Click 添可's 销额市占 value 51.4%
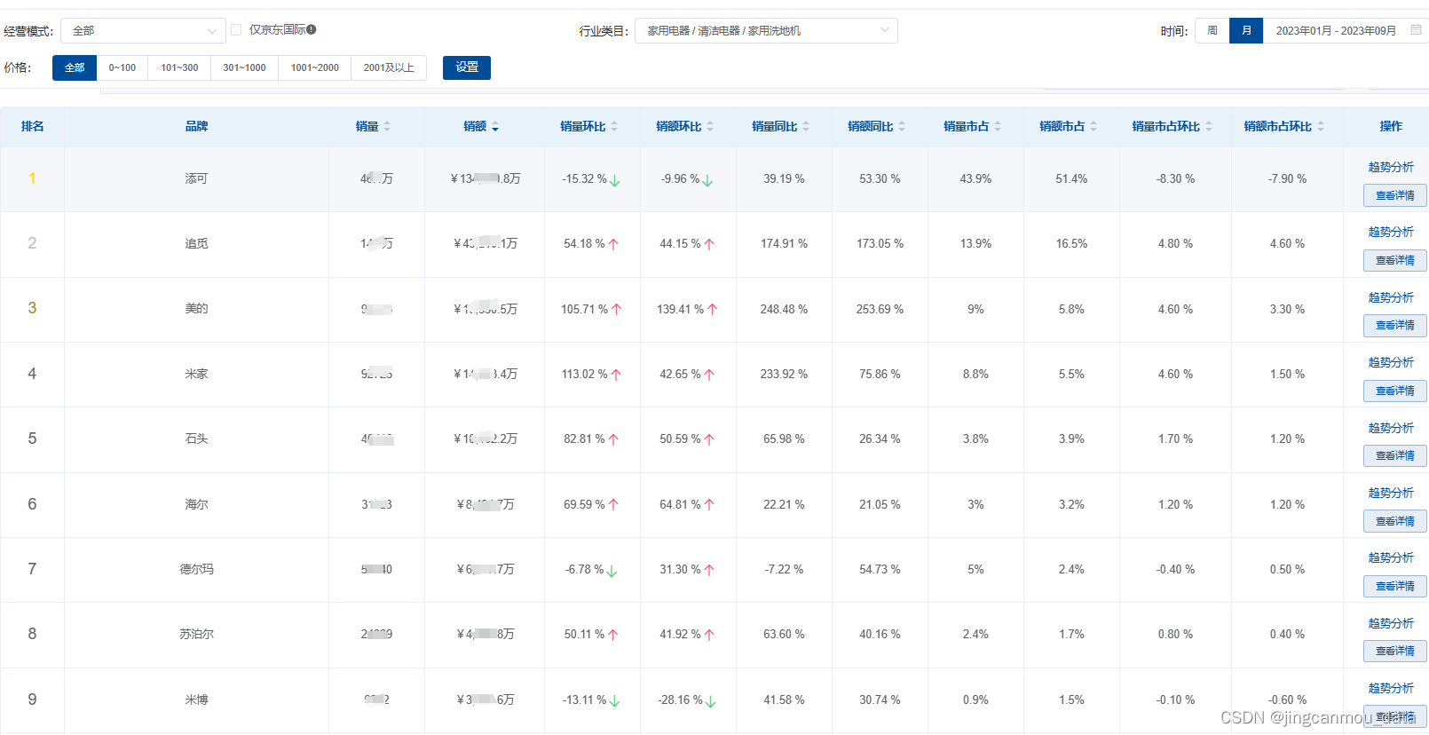 point(1071,178)
